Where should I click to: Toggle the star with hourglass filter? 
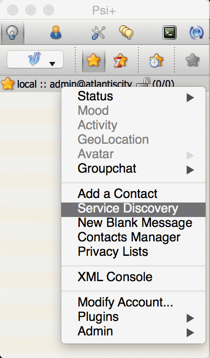click(x=120, y=61)
